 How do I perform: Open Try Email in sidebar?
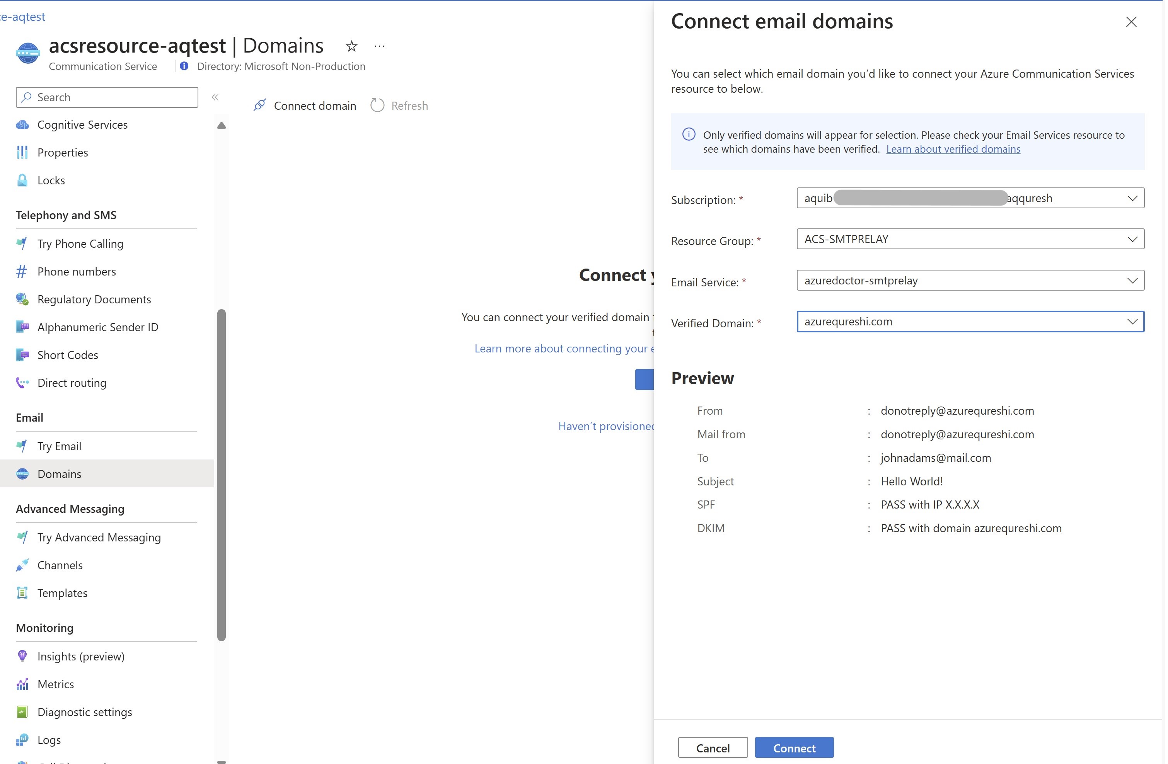(x=59, y=446)
